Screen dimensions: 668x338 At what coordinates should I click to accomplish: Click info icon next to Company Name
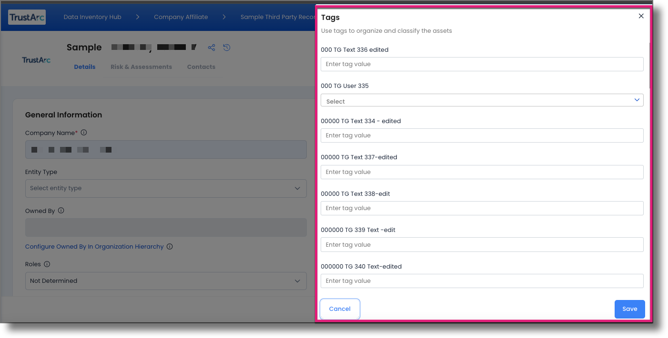84,133
